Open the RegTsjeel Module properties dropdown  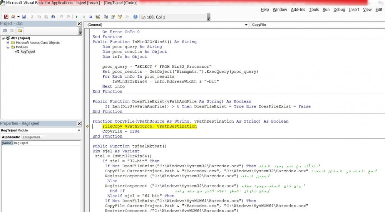pyautogui.click(x=79, y=130)
